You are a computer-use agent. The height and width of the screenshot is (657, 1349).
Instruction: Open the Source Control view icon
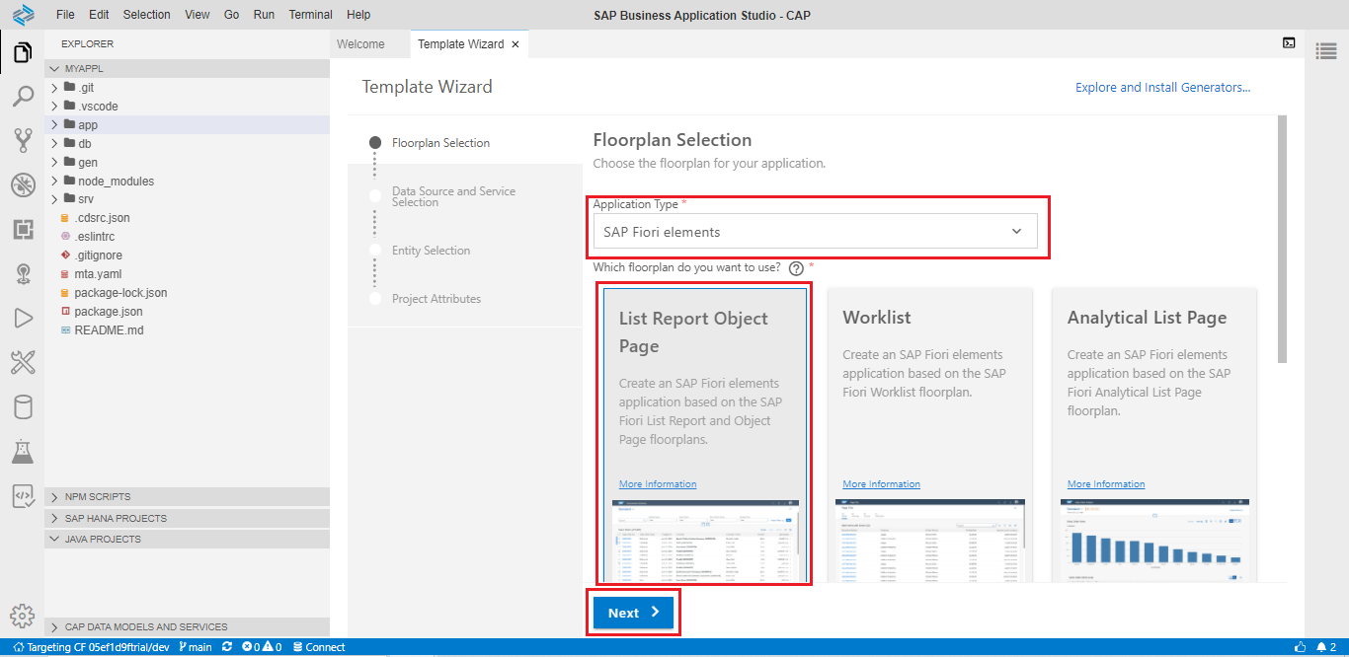pyautogui.click(x=22, y=141)
